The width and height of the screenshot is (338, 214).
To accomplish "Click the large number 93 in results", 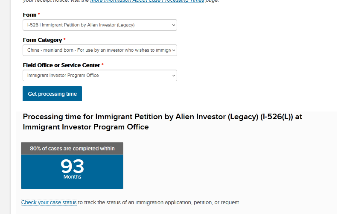I will pyautogui.click(x=72, y=166).
